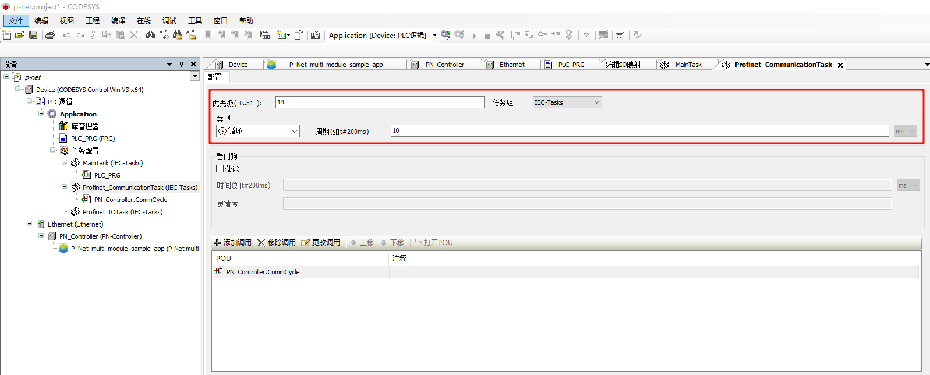Select Profinet_IOTask in device tree
Viewport: 930px width, 375px height.
[122, 212]
